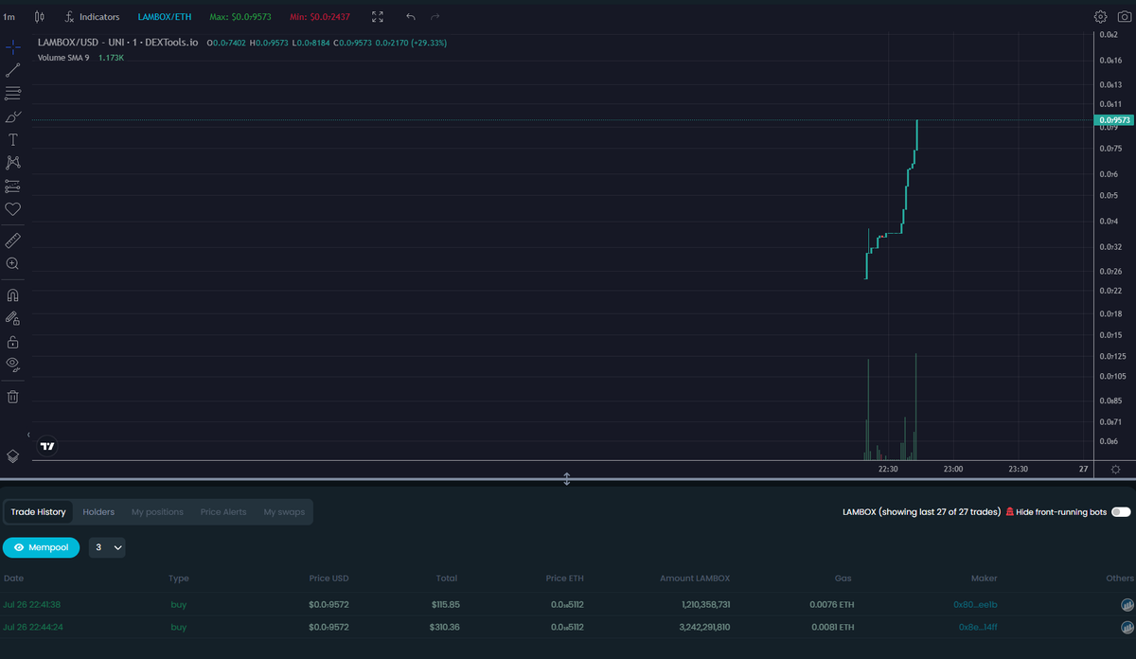Click the trash remove drawings icon
This screenshot has height=659, width=1136.
(x=13, y=397)
